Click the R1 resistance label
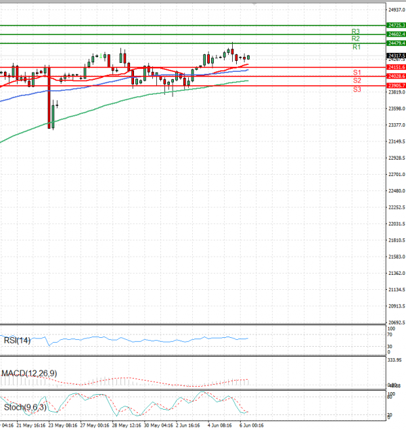Screen dimensions: 406x430 pyautogui.click(x=356, y=47)
